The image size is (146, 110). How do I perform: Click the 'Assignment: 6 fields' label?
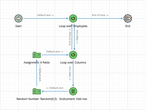pyautogui.click(x=37, y=62)
